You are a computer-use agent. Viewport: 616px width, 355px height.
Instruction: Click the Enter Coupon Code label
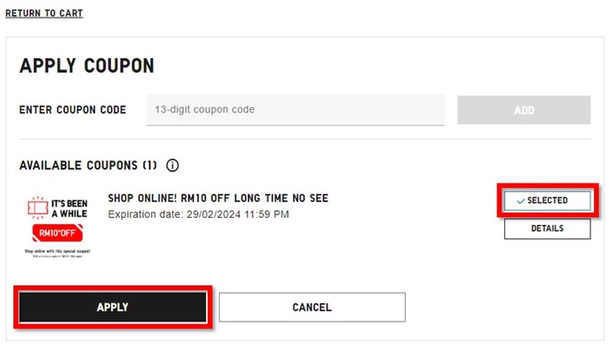pyautogui.click(x=72, y=111)
